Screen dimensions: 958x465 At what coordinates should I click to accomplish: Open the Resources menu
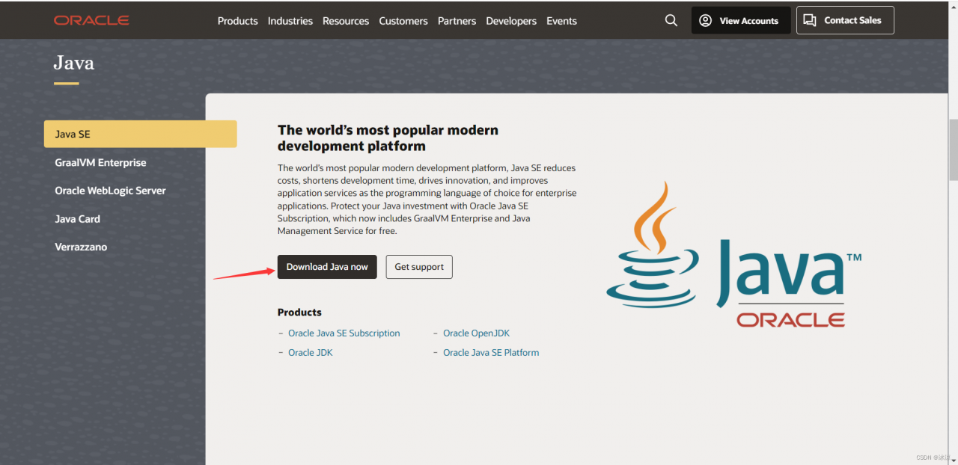tap(346, 21)
